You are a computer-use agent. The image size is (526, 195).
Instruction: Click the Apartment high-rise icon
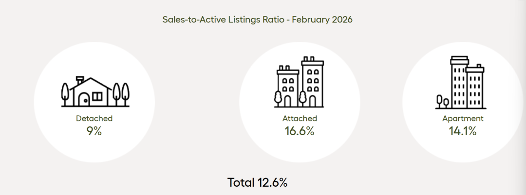click(x=459, y=82)
